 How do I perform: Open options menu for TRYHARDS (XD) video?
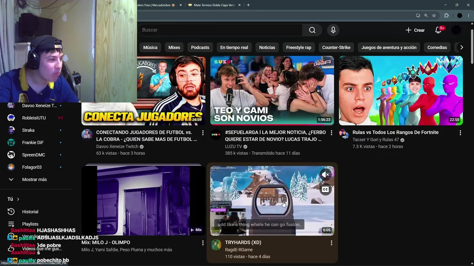click(331, 243)
